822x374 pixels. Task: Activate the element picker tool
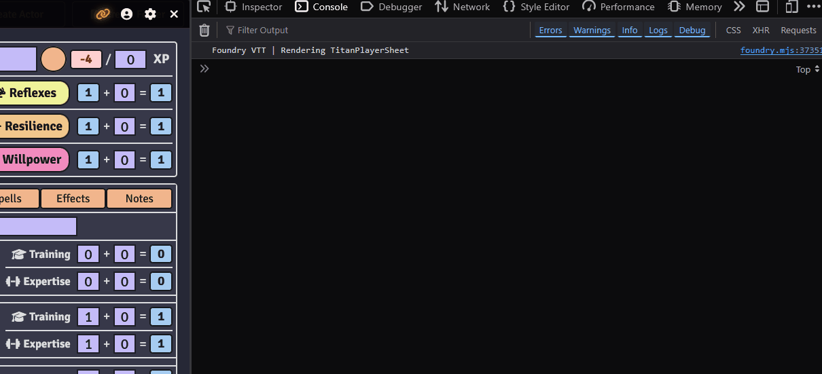pos(204,7)
